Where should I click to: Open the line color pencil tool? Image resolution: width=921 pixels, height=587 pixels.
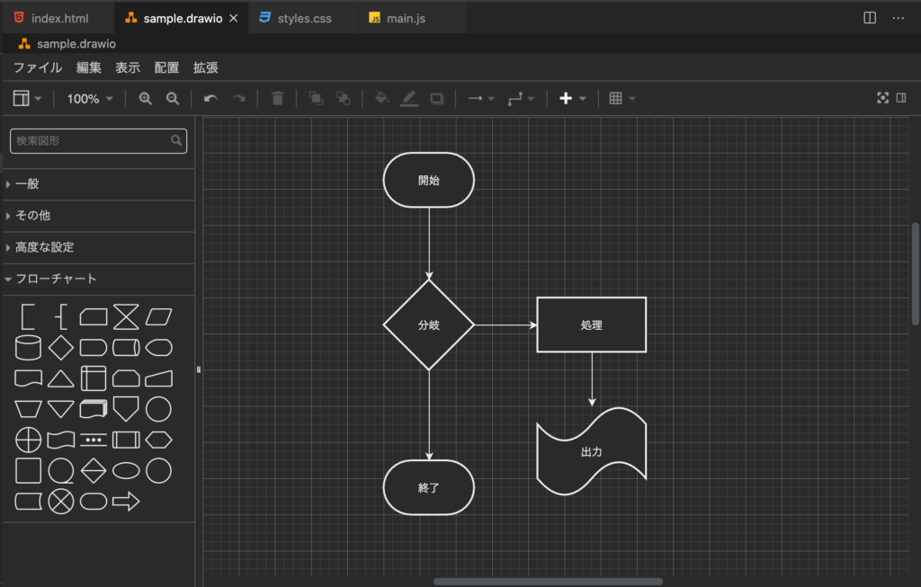[x=409, y=99]
